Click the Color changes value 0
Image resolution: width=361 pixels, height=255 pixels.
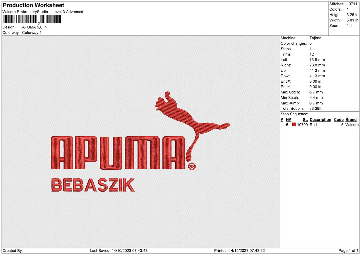(x=311, y=43)
